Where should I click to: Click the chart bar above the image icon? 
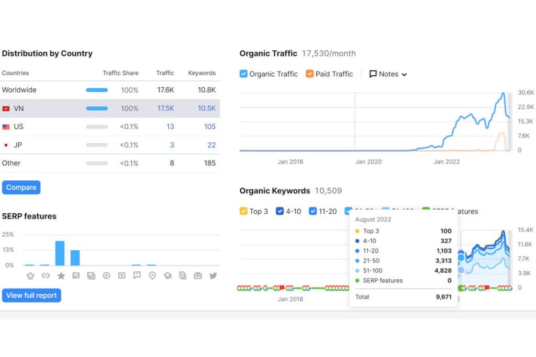coord(75,258)
